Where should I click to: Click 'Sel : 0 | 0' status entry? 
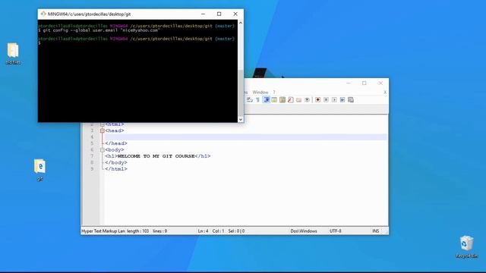(236, 231)
